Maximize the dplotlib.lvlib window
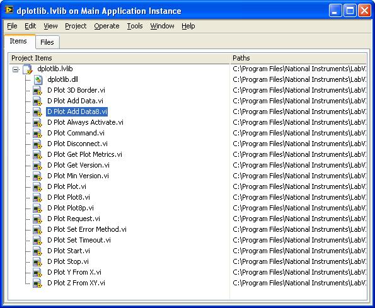Viewport: 375px width, 308px height. pyautogui.click(x=350, y=11)
